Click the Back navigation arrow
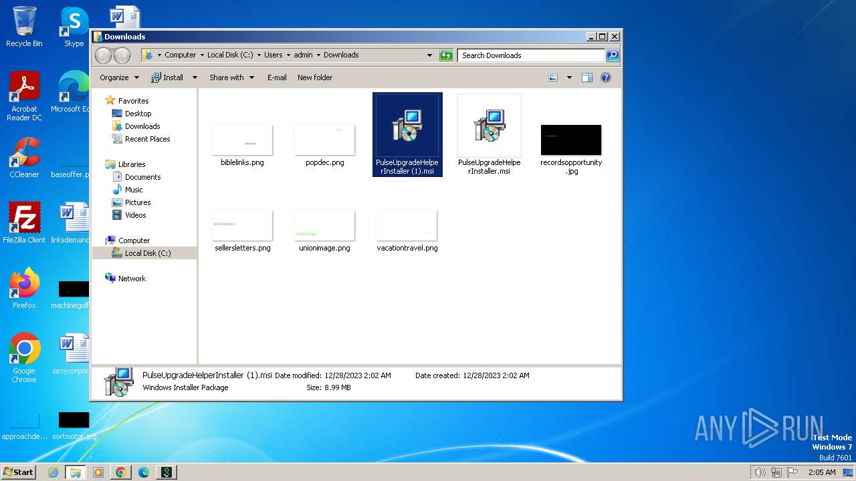This screenshot has width=856, height=481. [103, 55]
